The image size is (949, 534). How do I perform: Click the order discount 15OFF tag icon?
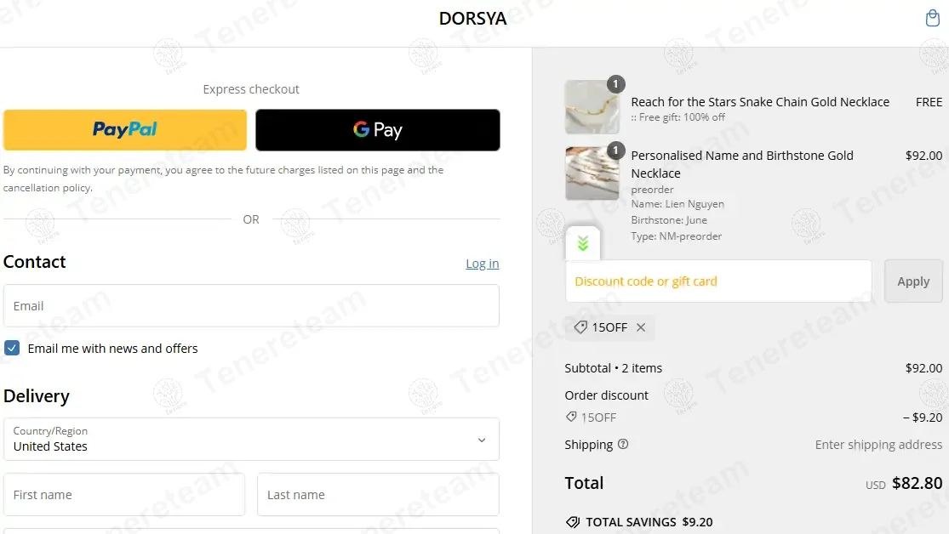point(571,418)
